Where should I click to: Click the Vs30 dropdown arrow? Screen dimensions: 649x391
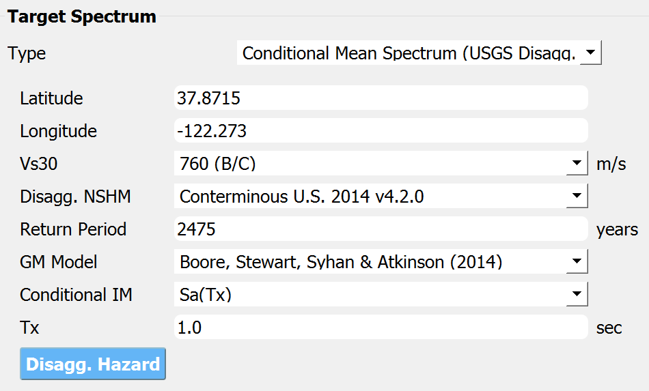(577, 163)
